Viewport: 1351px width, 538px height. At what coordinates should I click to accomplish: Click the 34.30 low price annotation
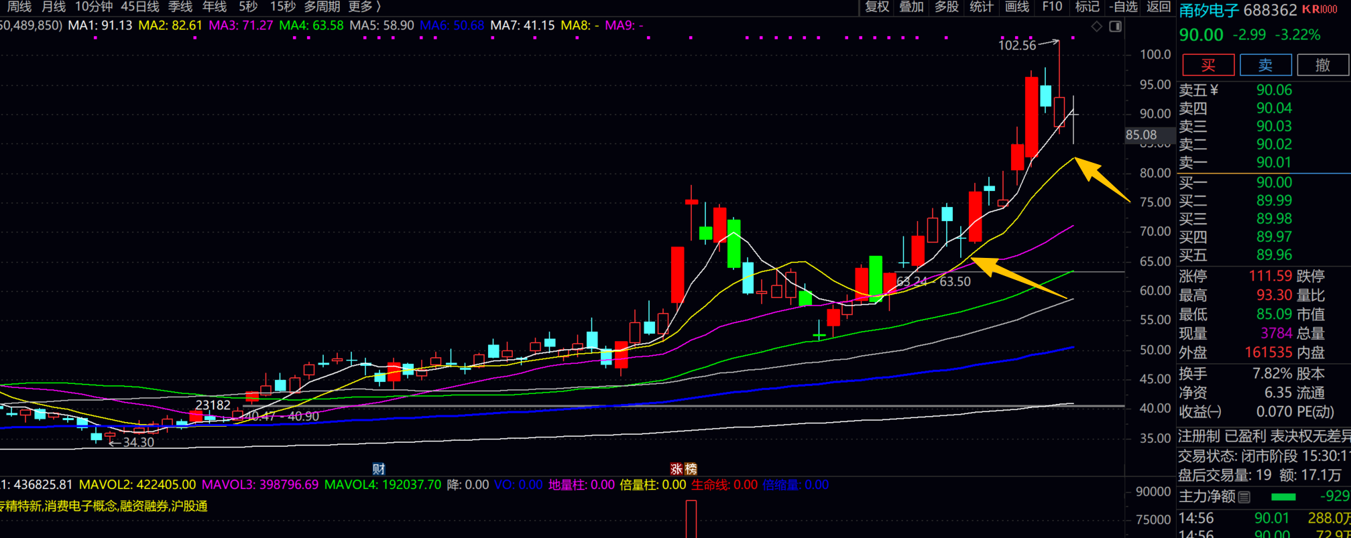pyautogui.click(x=138, y=442)
